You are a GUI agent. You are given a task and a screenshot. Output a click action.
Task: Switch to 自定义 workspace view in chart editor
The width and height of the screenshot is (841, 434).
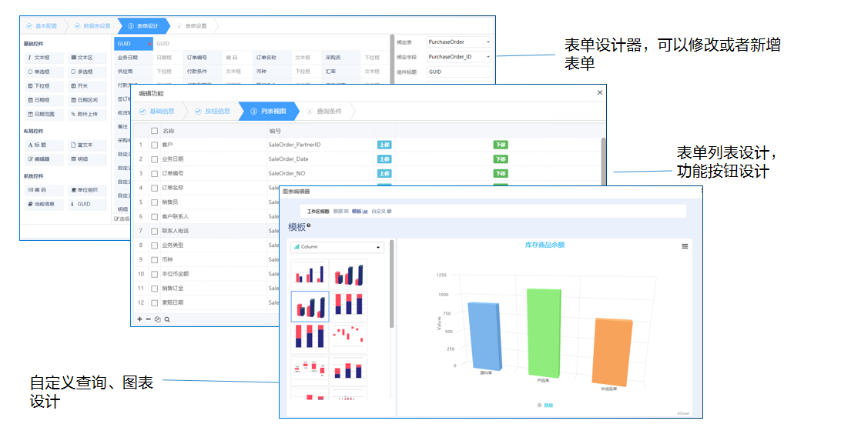381,212
